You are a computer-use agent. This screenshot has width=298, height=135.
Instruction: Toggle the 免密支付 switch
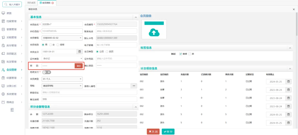point(47,72)
